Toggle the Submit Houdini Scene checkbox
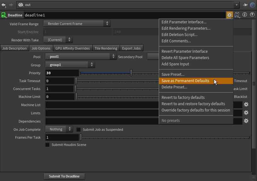Viewport: 257px width, 181px height. point(48,145)
